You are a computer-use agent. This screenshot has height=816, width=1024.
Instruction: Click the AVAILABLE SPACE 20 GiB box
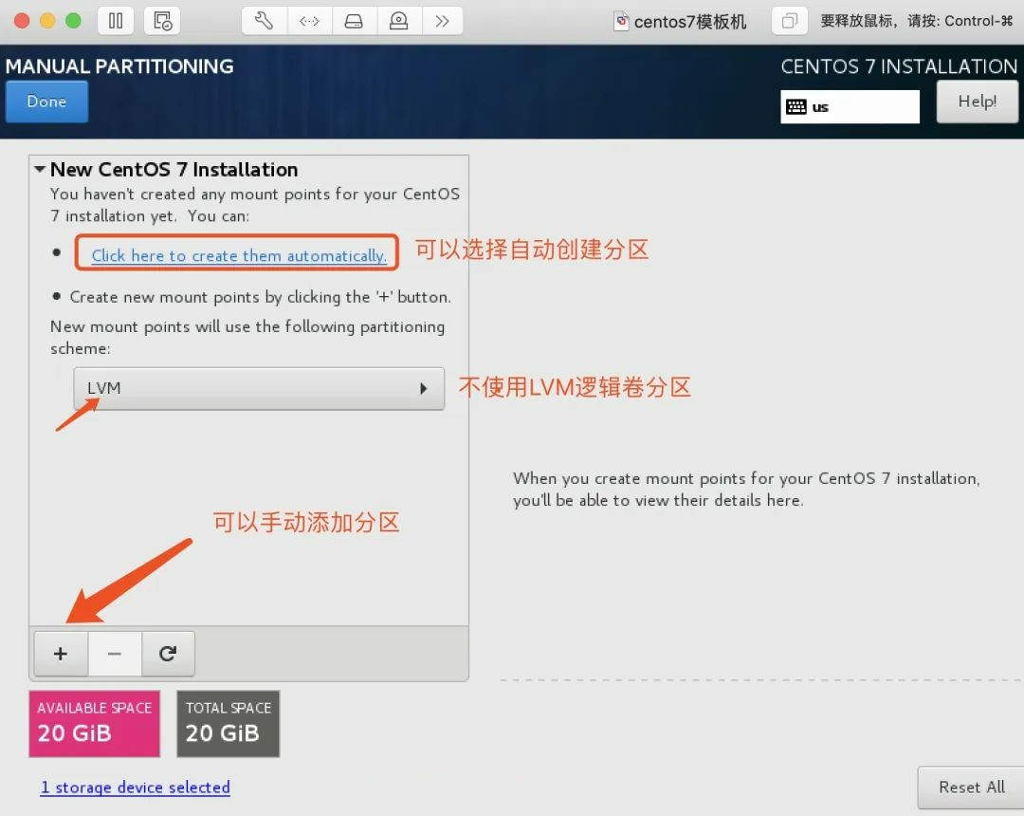(x=95, y=724)
